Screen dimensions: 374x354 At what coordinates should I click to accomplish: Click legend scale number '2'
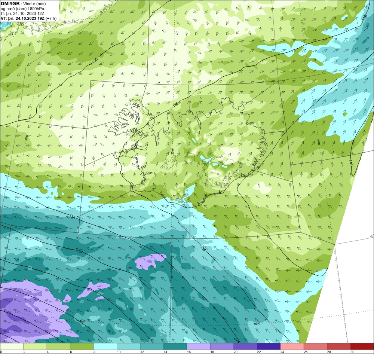[x=24, y=352]
